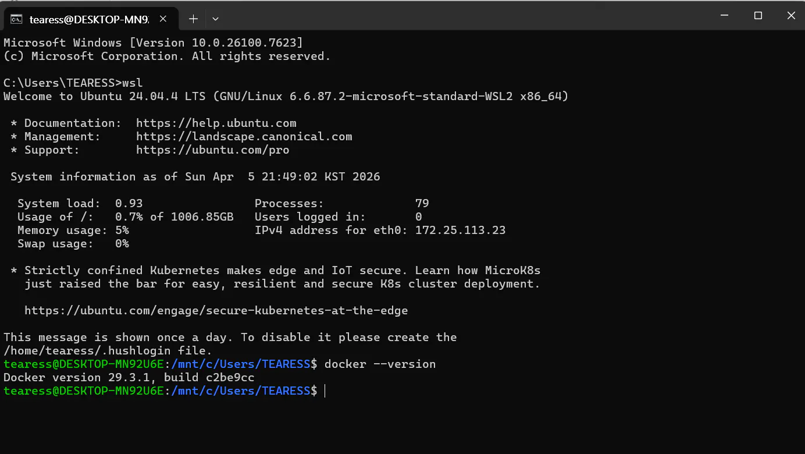Click the Docker version 29.3.1 output line
The image size is (805, 454).
click(129, 377)
